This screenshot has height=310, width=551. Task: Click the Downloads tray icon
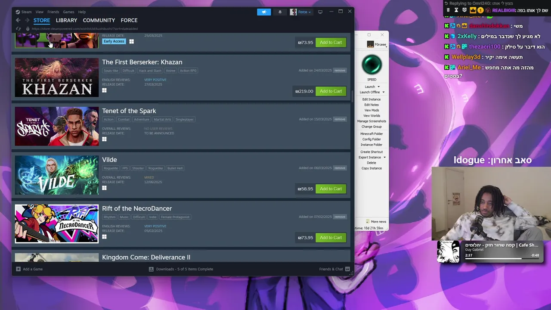(x=151, y=269)
